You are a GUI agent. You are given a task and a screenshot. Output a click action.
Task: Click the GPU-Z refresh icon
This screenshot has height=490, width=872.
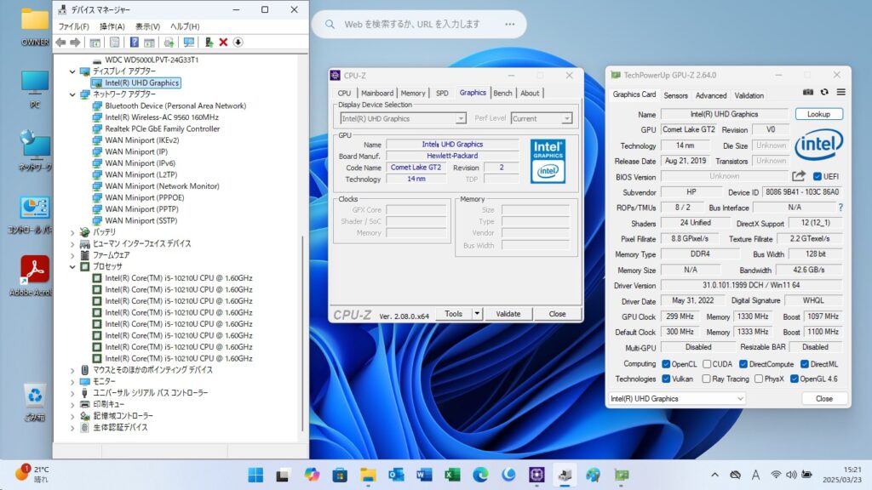(824, 92)
